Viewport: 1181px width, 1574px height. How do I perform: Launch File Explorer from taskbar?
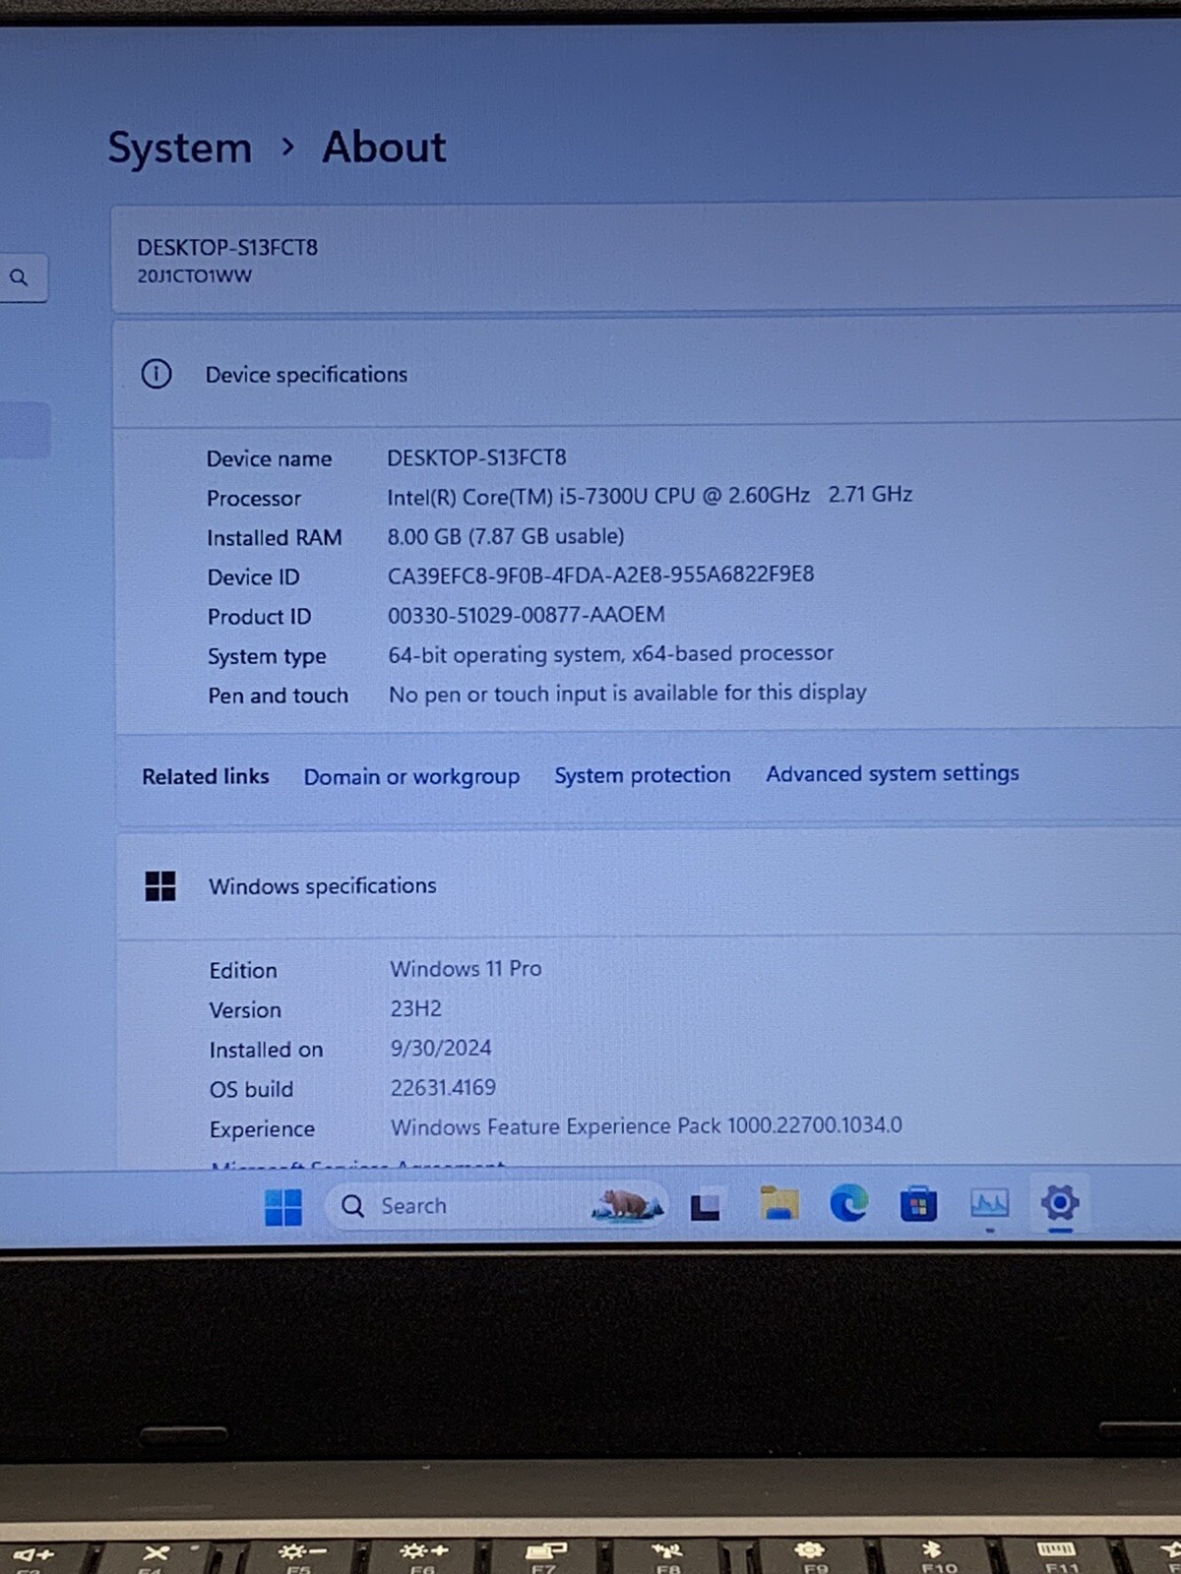coord(778,1203)
